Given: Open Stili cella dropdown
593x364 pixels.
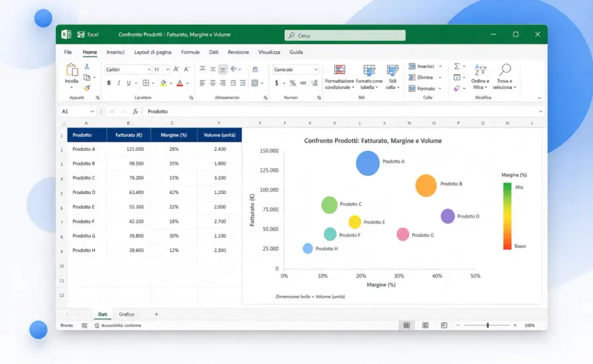Looking at the screenshot, I should [393, 77].
